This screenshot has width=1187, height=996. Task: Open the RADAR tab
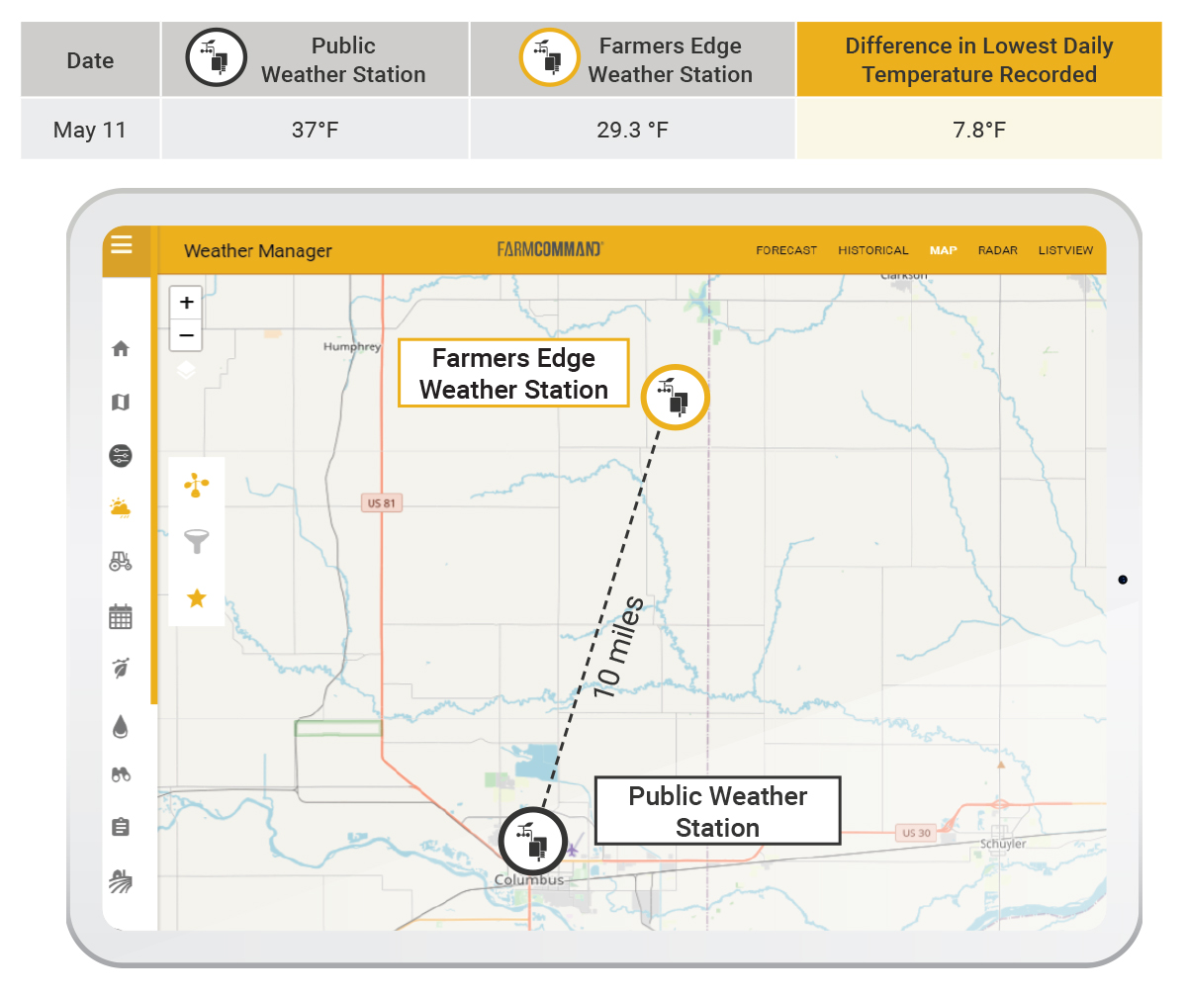(x=998, y=250)
